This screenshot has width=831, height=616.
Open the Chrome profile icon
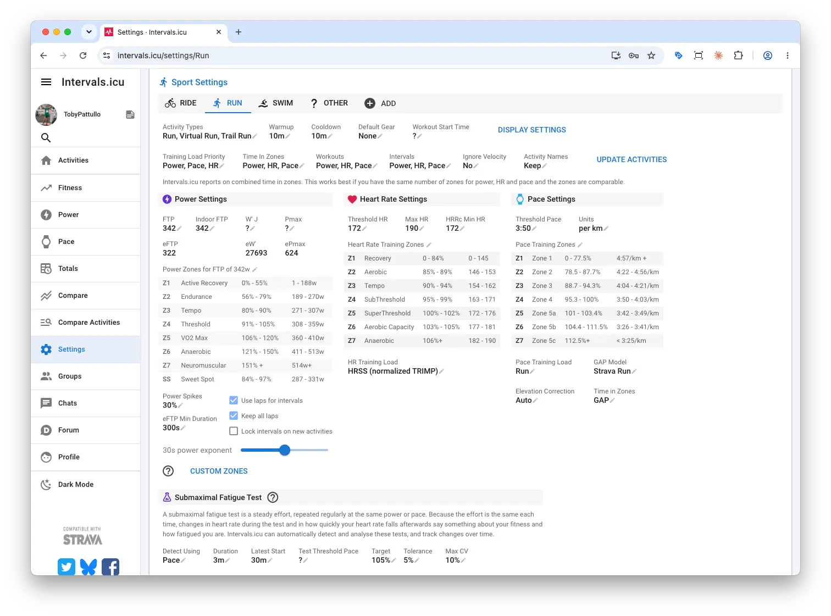pos(768,56)
